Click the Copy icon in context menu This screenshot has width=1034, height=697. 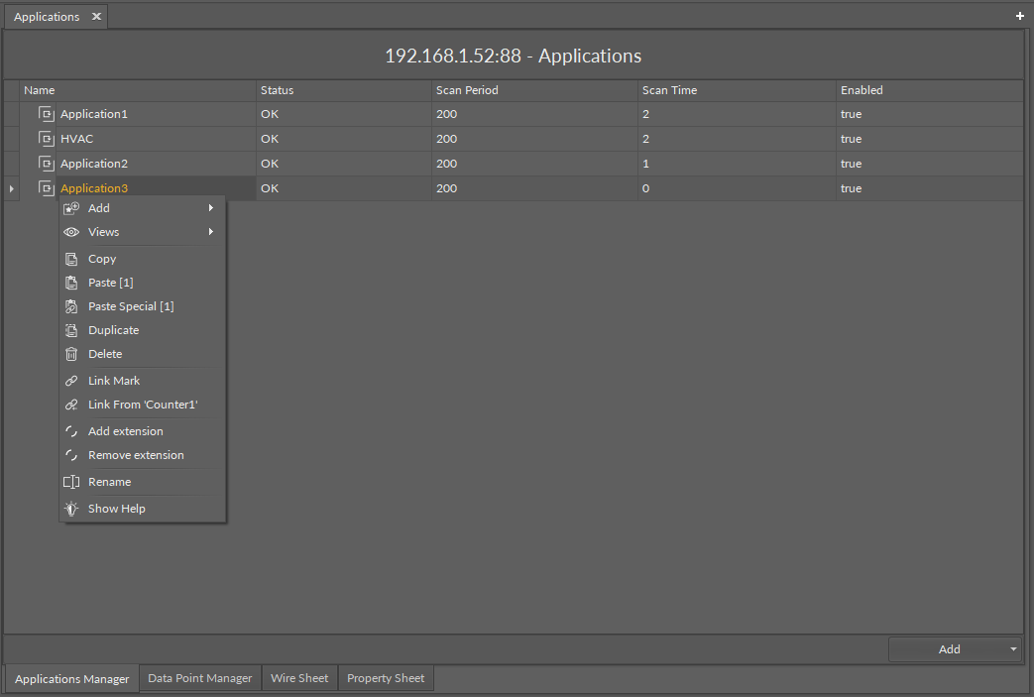tap(71, 259)
